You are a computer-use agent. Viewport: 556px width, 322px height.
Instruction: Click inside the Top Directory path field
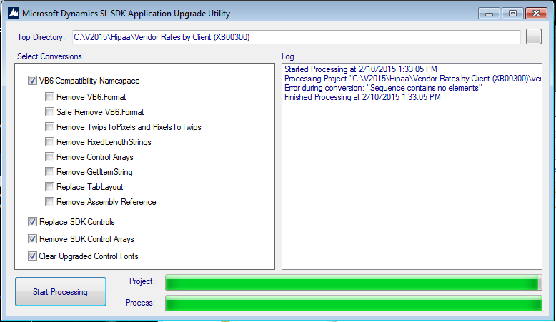tap(297, 37)
